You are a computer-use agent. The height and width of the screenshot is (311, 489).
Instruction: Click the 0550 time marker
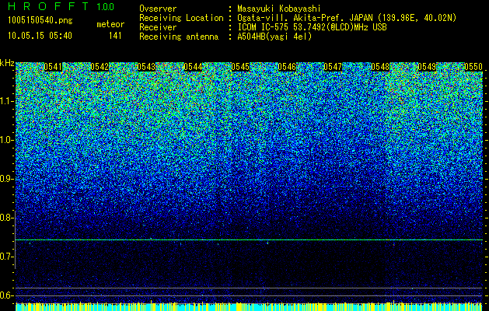point(473,67)
